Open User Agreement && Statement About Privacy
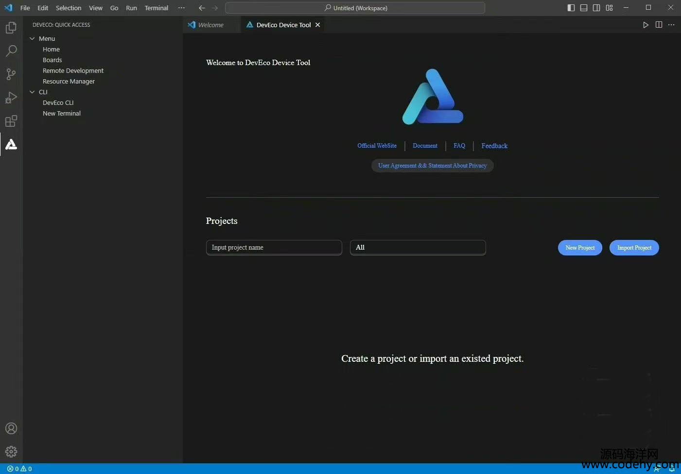The image size is (681, 474). click(x=433, y=166)
